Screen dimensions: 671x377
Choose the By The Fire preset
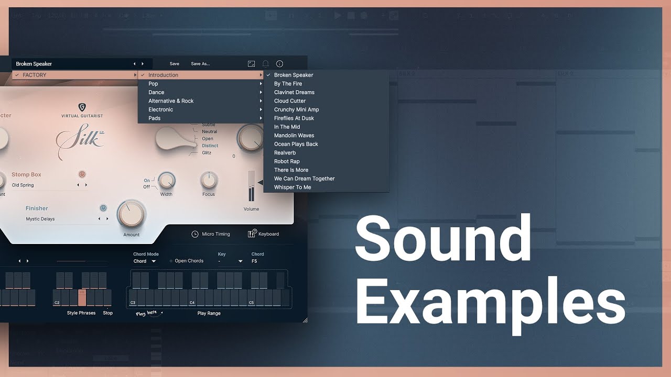tap(326, 84)
